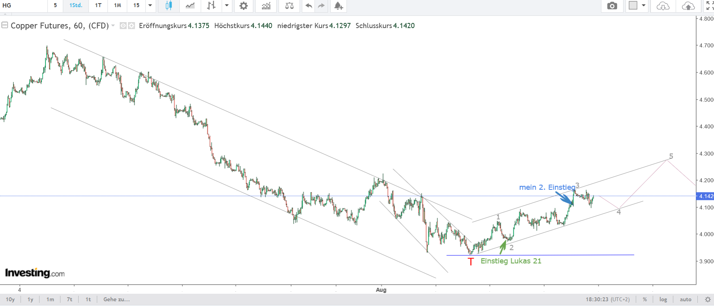Select the 'mein 2. Einstieg' annotation text

pos(547,187)
